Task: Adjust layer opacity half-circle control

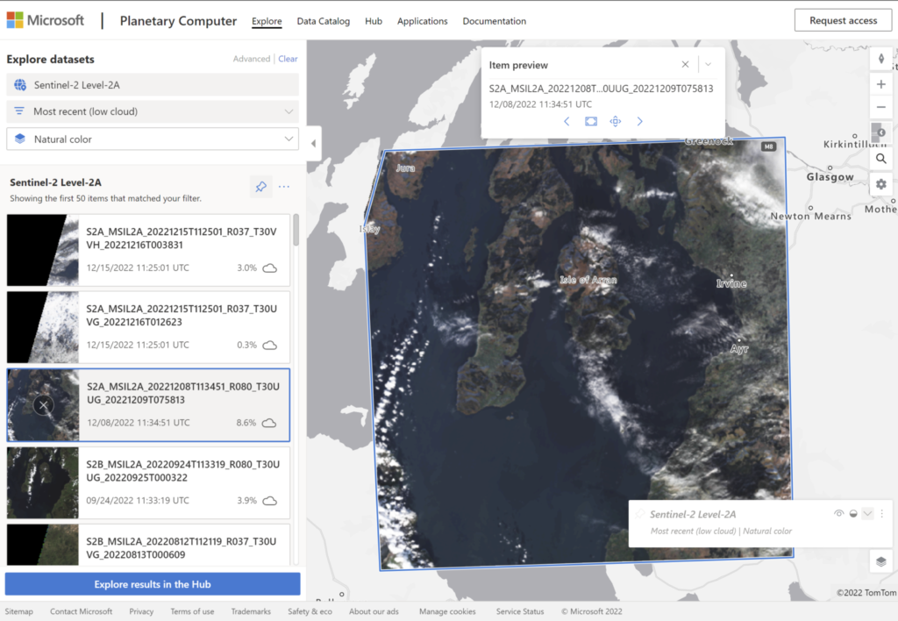Action: (x=852, y=514)
